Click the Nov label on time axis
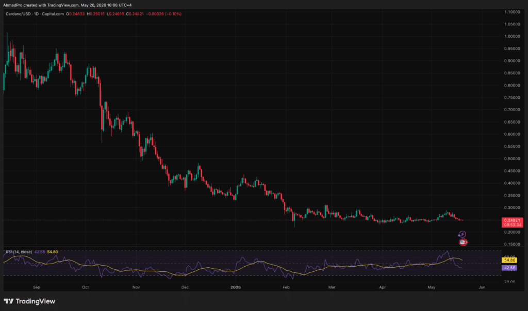This screenshot has width=528, height=311. pos(136,287)
